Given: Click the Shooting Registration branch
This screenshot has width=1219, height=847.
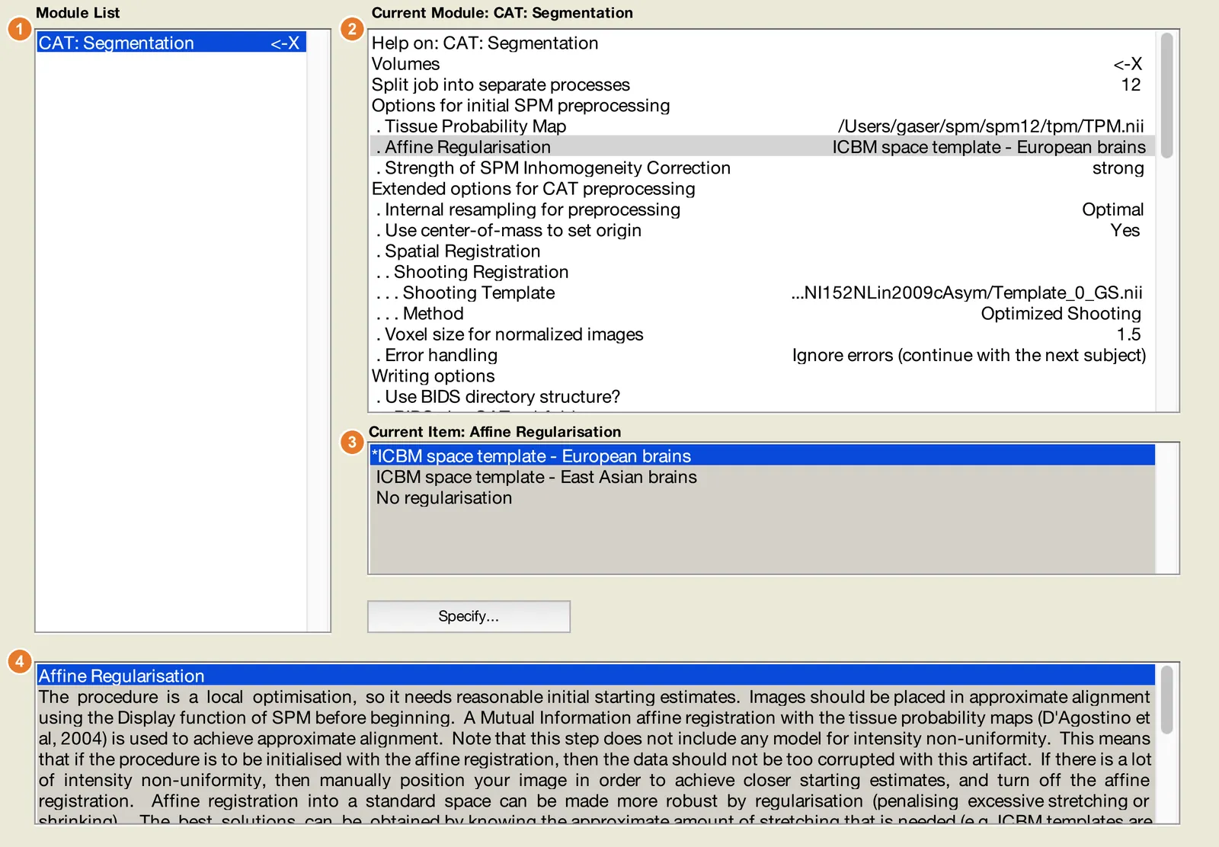Looking at the screenshot, I should [762, 272].
